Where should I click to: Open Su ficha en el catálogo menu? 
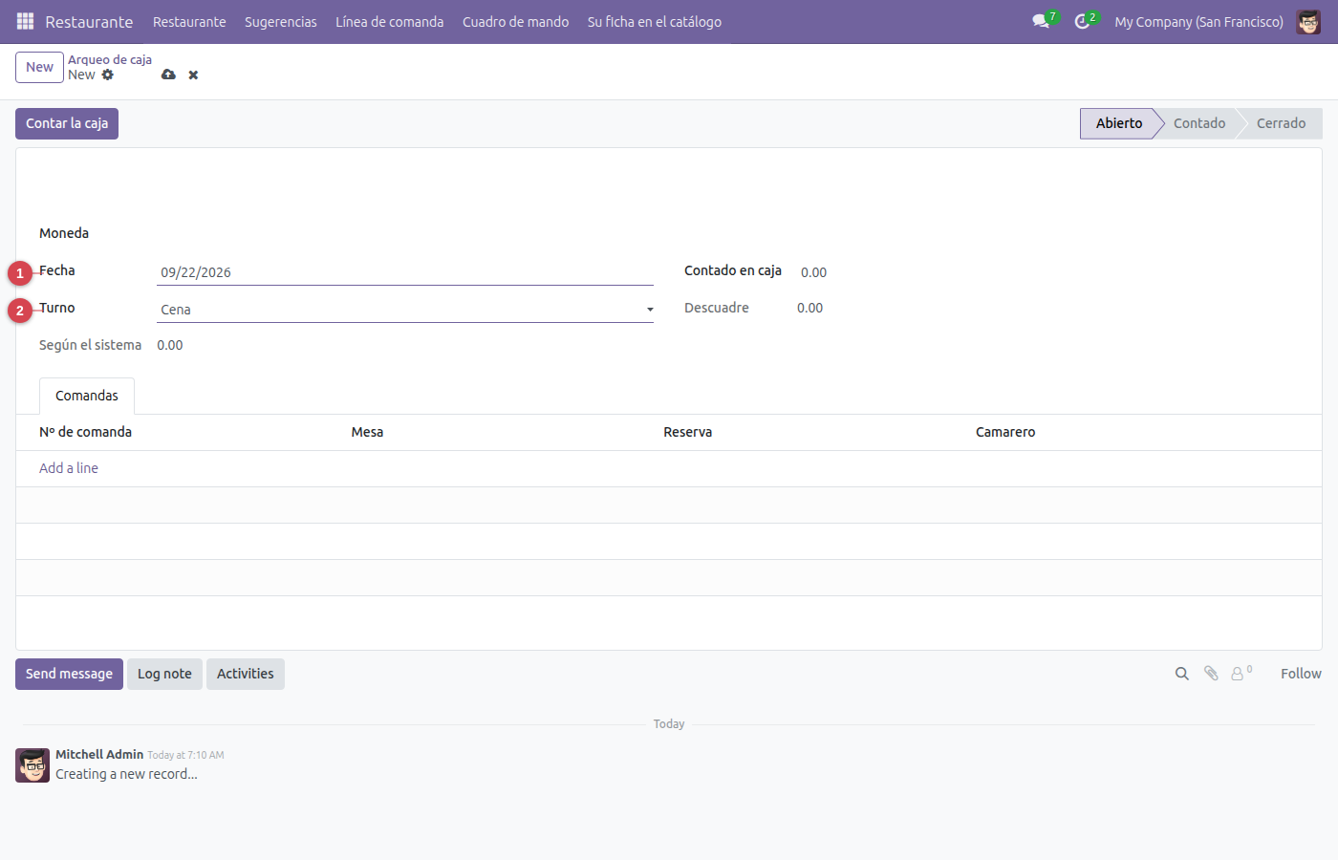tap(655, 21)
